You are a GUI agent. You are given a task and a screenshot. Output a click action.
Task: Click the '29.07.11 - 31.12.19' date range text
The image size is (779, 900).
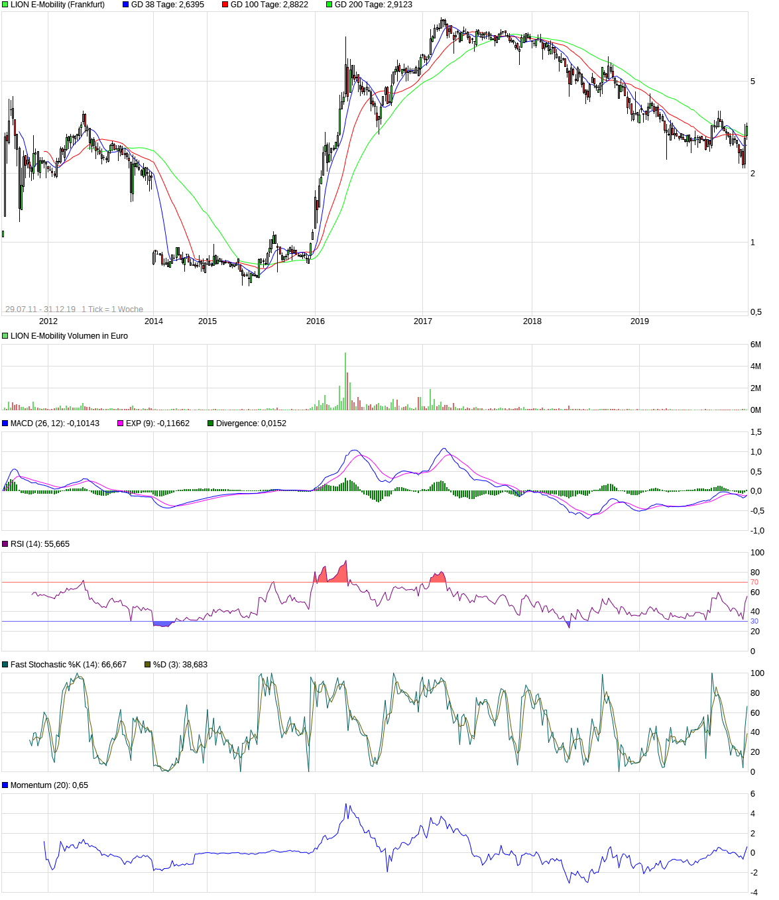coord(40,309)
